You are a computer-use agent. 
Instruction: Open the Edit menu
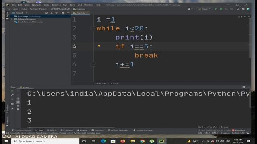(x=20, y=5)
